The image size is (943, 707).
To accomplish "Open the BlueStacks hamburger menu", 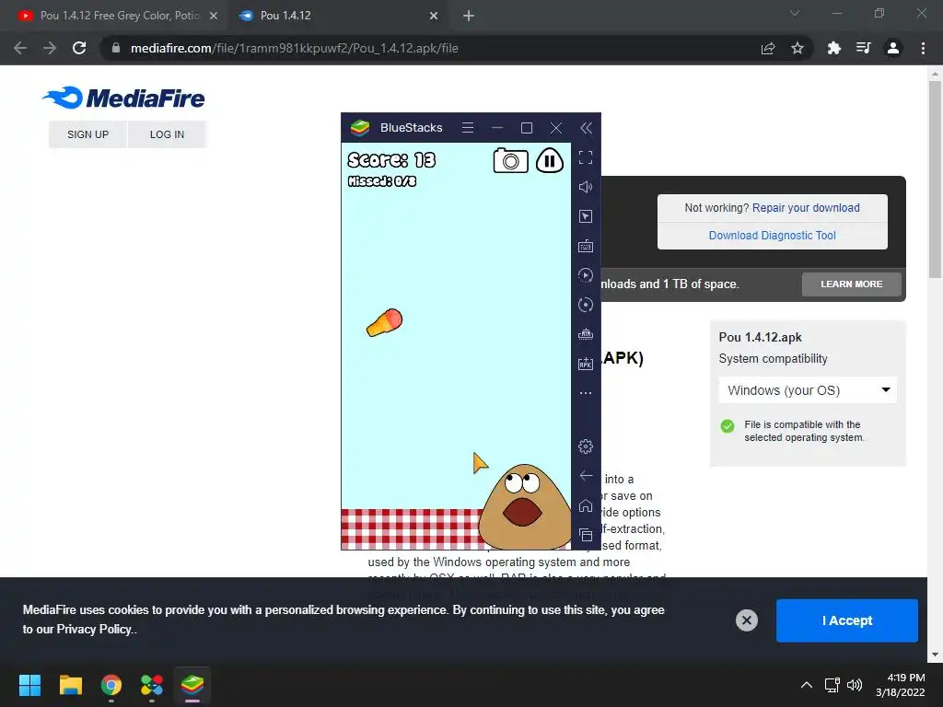I will [468, 127].
